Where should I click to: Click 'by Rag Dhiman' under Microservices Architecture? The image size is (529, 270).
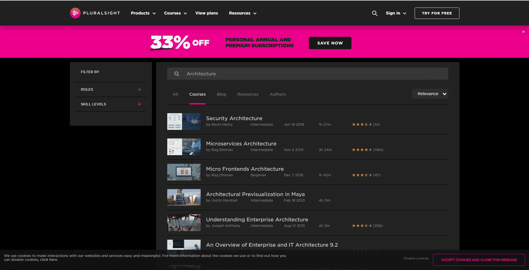coord(219,150)
